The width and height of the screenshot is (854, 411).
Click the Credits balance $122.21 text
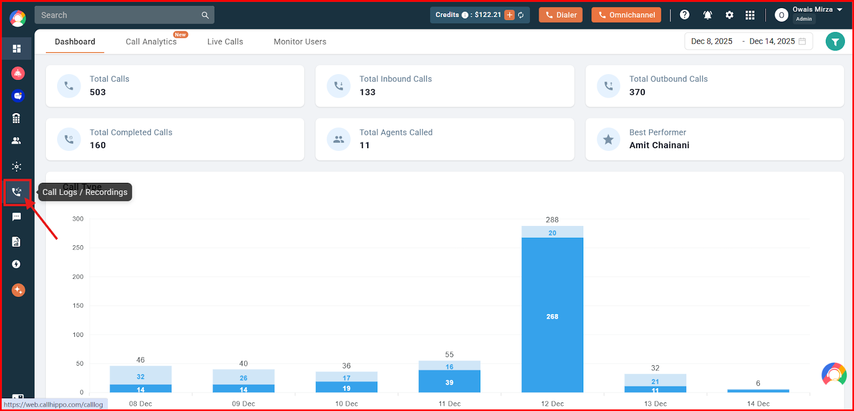(488, 15)
